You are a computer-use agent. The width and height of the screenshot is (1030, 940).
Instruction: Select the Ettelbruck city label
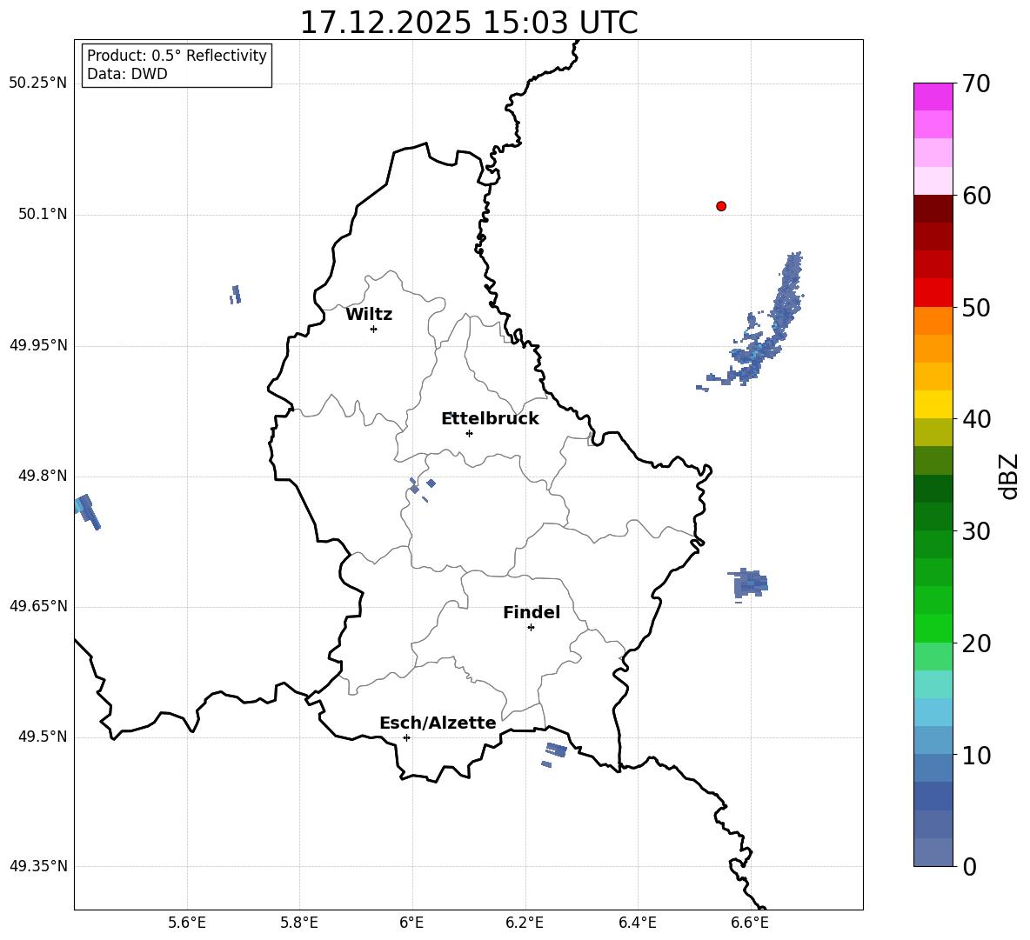click(x=490, y=419)
